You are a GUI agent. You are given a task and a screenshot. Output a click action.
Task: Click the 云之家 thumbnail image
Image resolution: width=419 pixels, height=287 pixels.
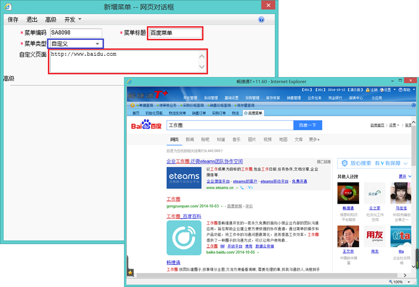point(375,193)
